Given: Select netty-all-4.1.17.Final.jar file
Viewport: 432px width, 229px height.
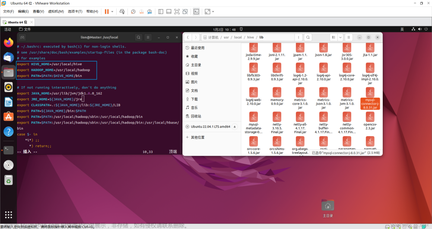Looking at the screenshot, I should pyautogui.click(x=300, y=123).
